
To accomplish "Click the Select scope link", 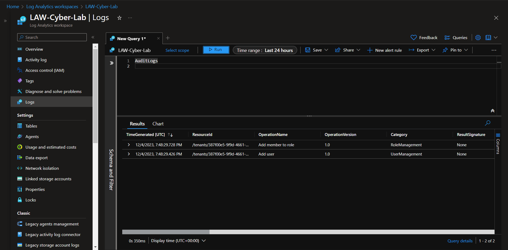I will pos(177,50).
